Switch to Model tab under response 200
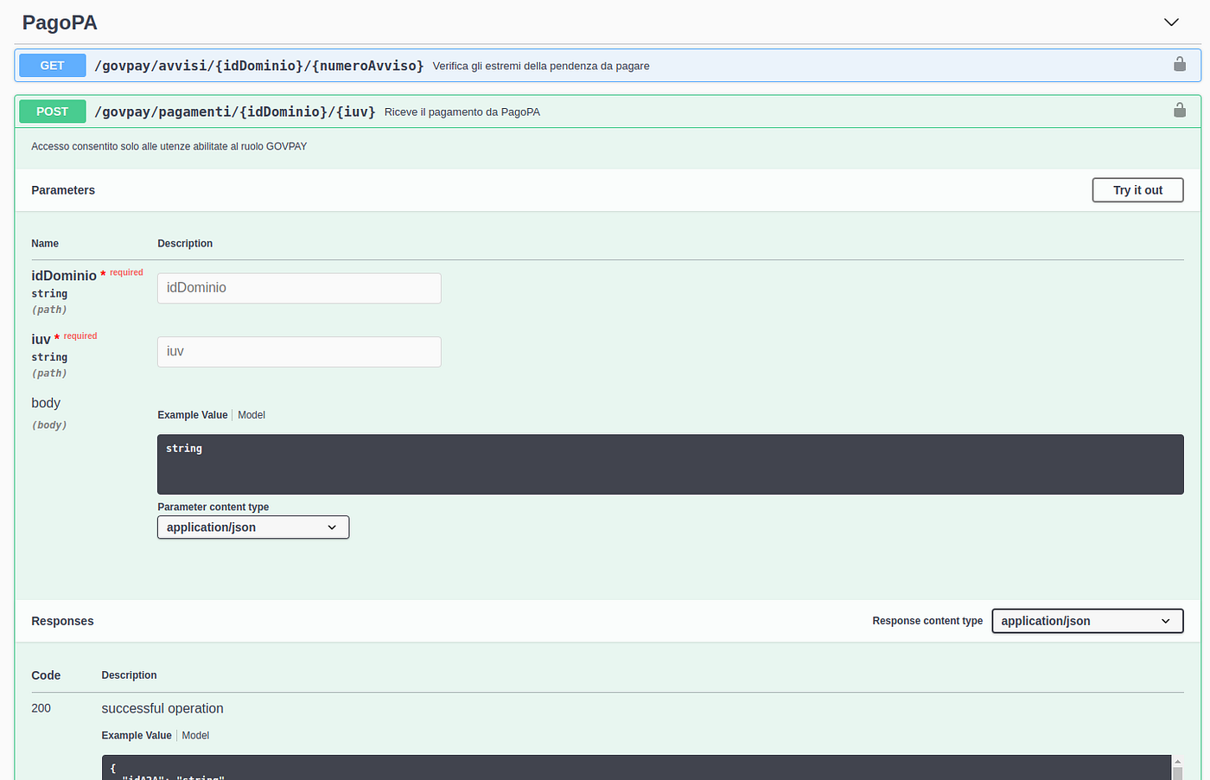 pyautogui.click(x=195, y=736)
